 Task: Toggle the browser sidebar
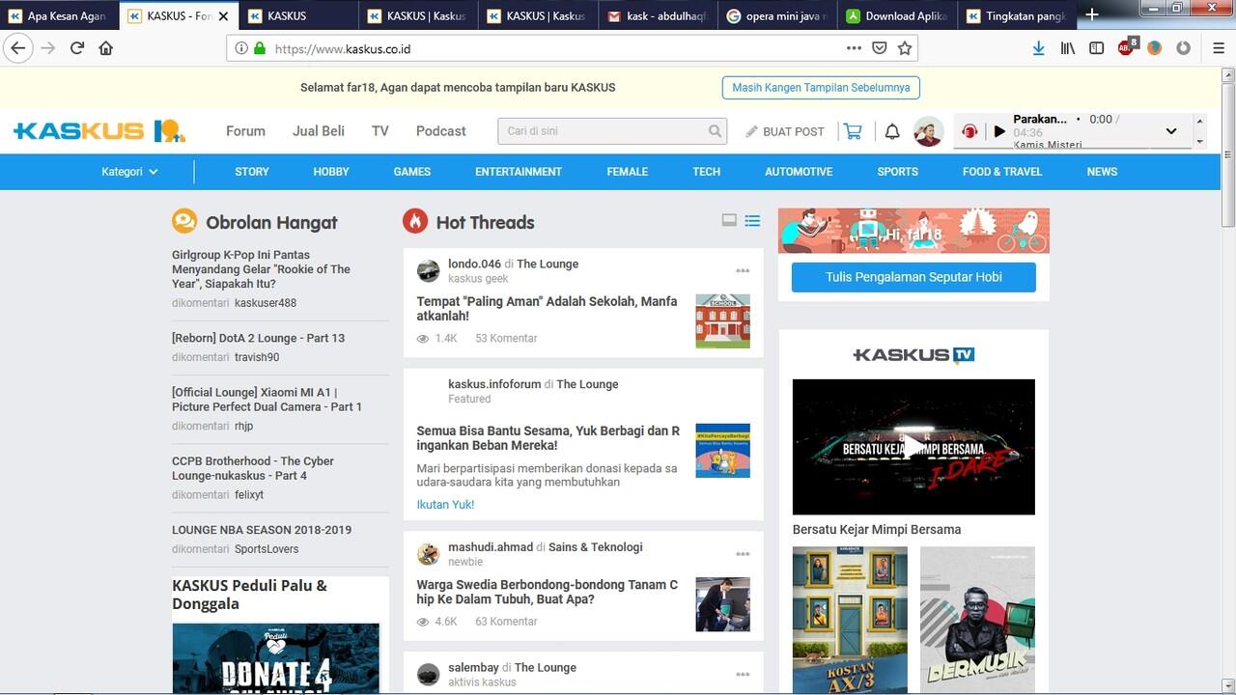click(1097, 47)
